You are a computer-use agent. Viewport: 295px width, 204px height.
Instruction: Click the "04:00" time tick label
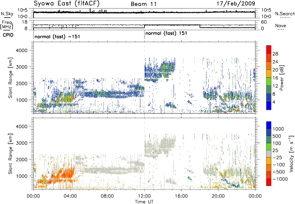[70, 196]
